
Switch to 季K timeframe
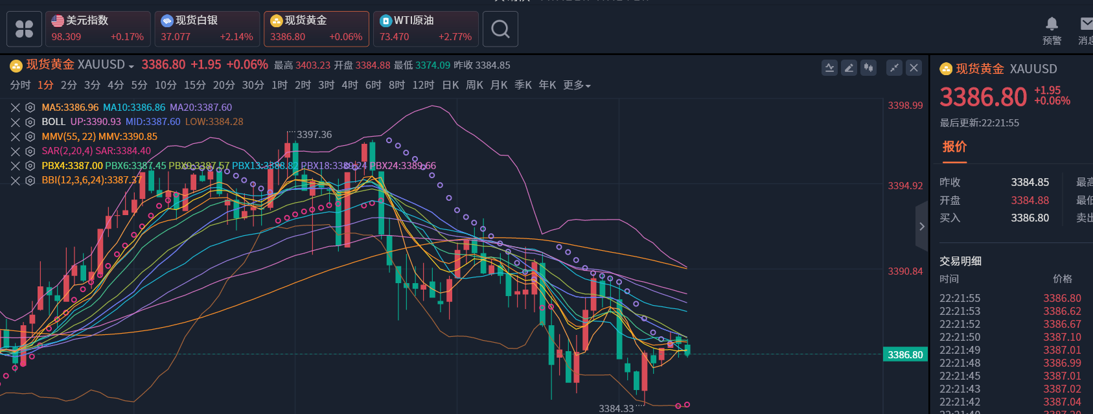click(523, 85)
